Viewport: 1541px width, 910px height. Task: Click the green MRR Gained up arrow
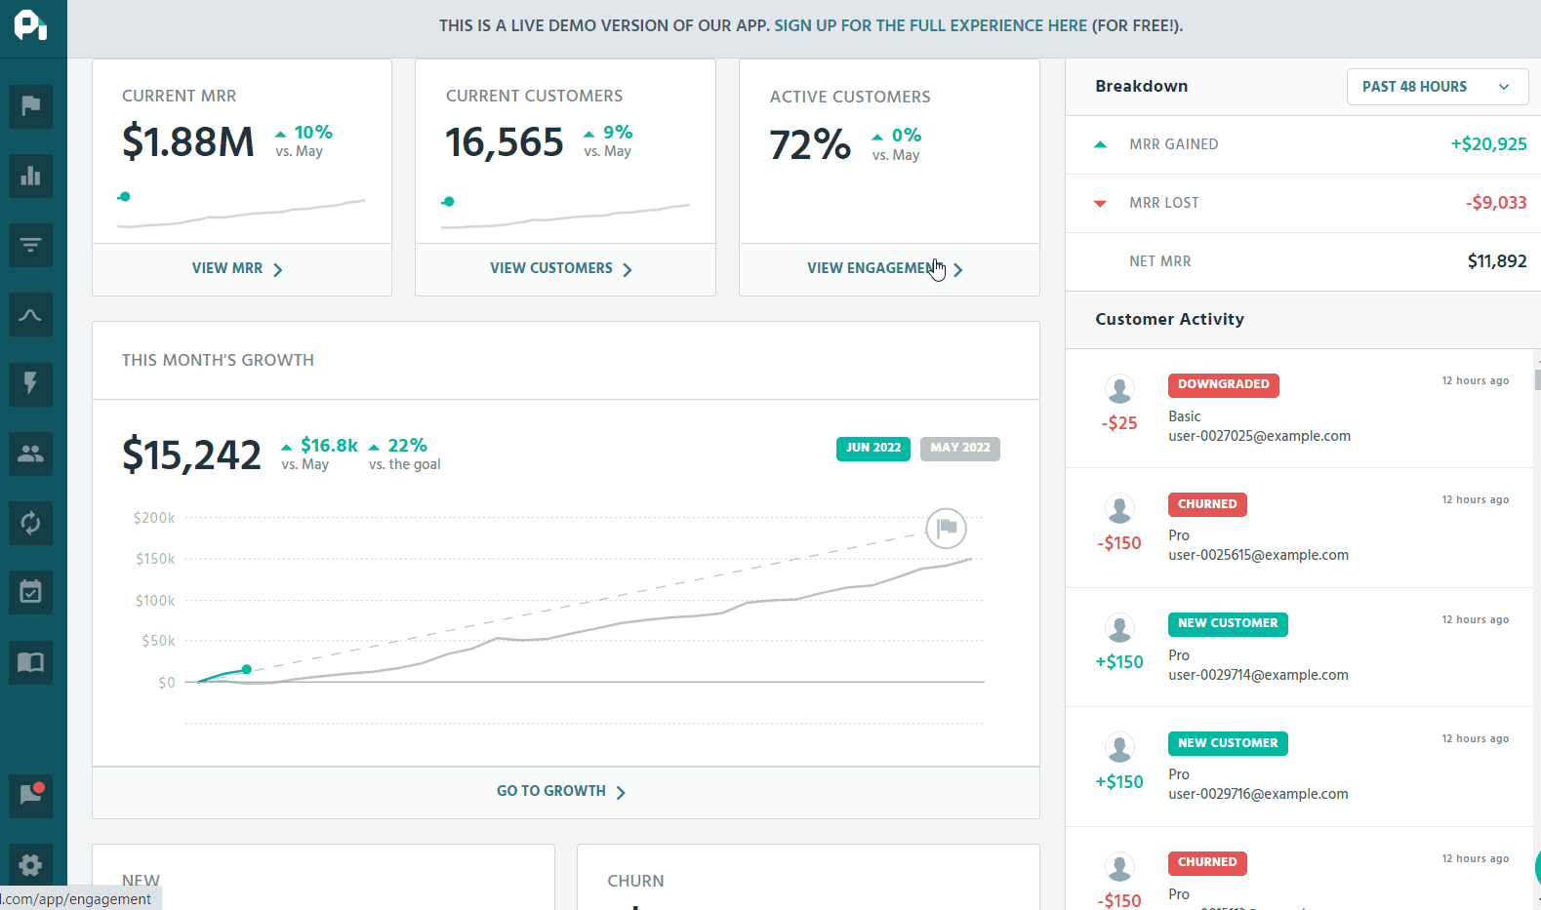(1100, 144)
